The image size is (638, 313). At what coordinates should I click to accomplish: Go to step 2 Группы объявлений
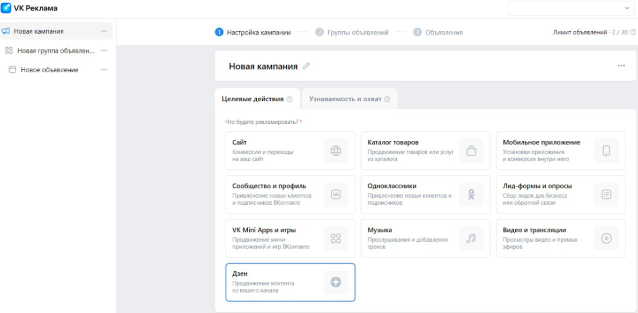352,32
